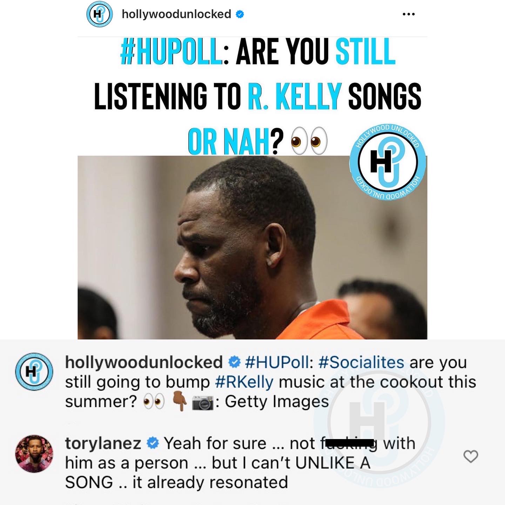Open the #Socialites hashtag link
This screenshot has height=505, width=505.
click(361, 362)
